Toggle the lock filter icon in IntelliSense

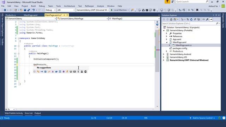(x=82, y=72)
